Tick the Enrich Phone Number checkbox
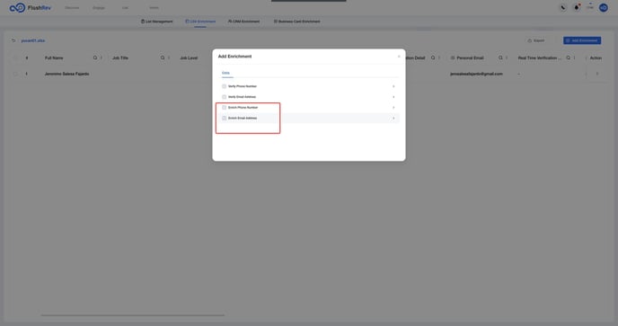The height and width of the screenshot is (326, 618). tap(224, 108)
